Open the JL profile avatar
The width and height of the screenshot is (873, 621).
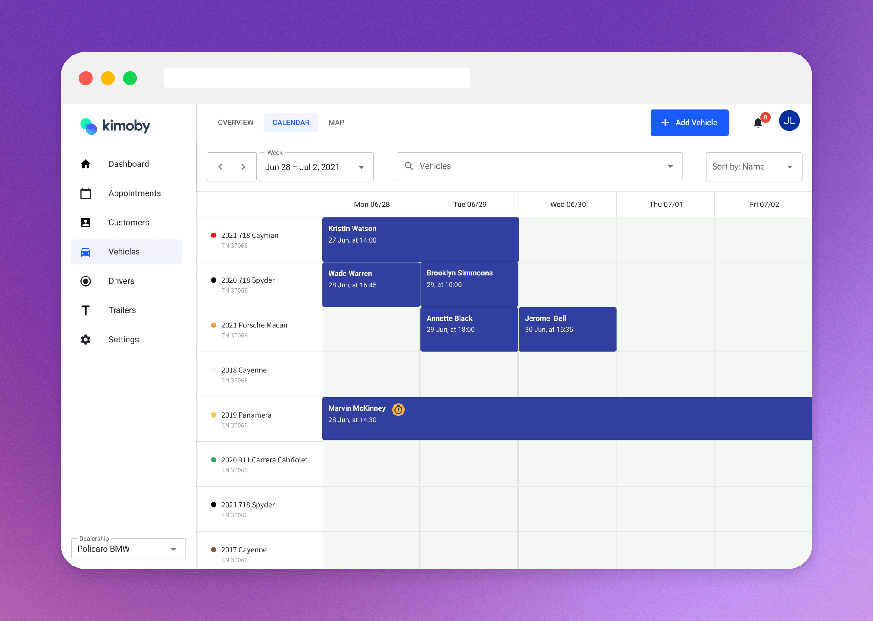(x=789, y=121)
